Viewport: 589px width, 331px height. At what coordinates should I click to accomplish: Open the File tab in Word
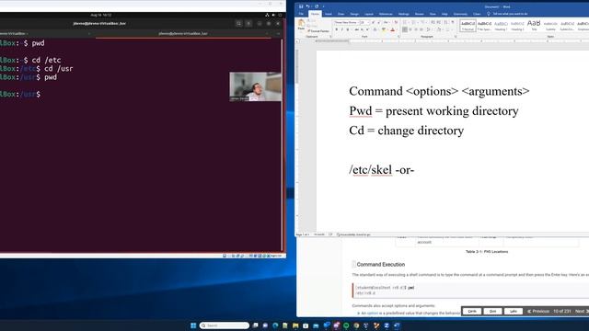(x=301, y=14)
